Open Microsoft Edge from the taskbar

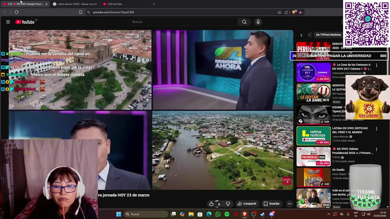[x=209, y=214]
